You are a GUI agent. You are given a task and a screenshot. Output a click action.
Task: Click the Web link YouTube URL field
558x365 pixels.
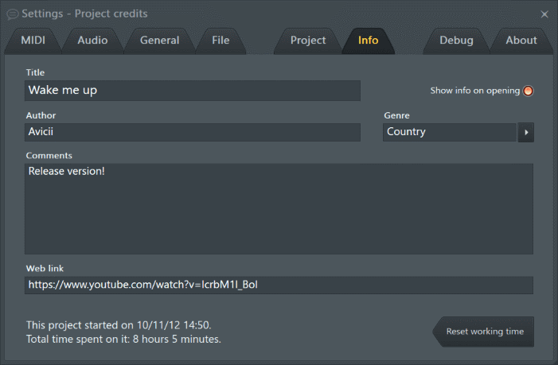tap(279, 285)
